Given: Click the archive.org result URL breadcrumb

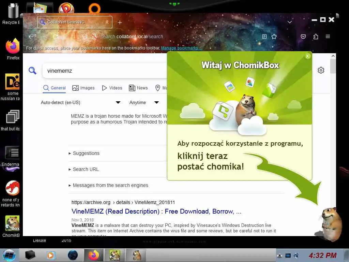Looking at the screenshot, I should [123, 202].
